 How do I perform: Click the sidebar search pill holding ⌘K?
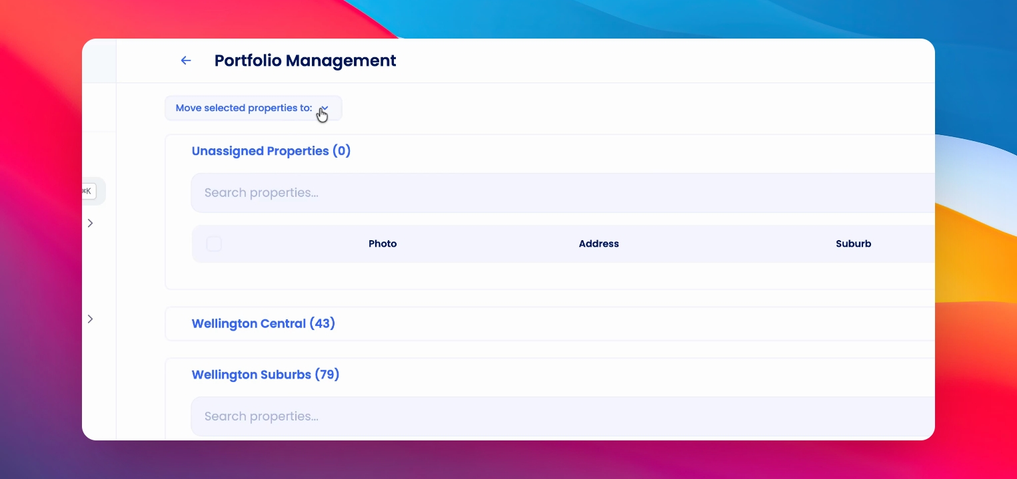point(93,191)
